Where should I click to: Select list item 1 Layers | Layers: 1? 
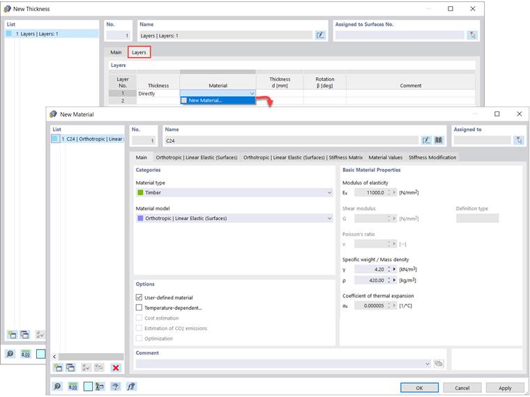(52, 33)
